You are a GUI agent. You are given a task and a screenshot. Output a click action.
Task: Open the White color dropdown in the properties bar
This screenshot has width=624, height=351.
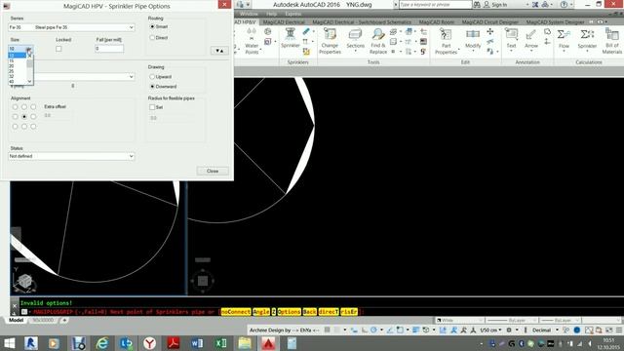tap(459, 320)
